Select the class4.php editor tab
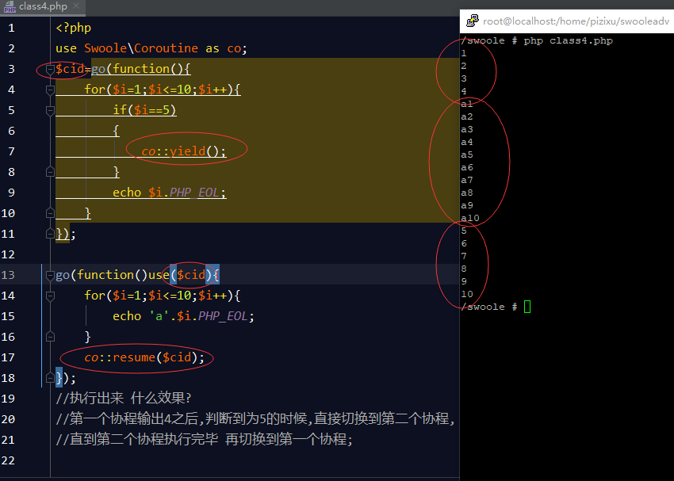 point(43,6)
